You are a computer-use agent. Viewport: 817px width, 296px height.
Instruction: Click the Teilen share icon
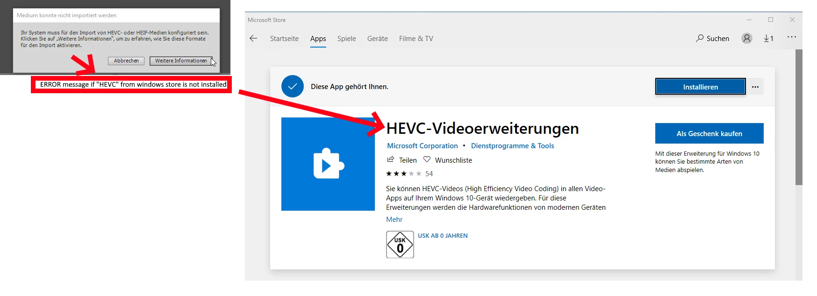[391, 159]
